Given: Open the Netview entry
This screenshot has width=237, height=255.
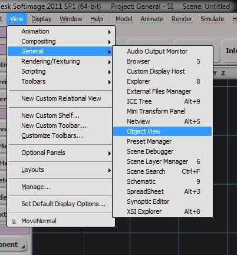Looking at the screenshot, I should [163, 121].
